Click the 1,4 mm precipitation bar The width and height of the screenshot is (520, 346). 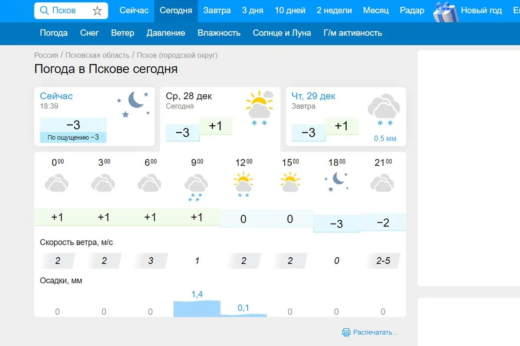197,308
